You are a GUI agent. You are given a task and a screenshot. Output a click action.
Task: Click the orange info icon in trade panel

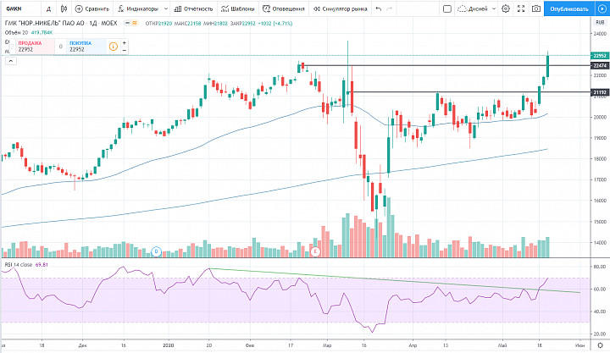click(x=114, y=47)
